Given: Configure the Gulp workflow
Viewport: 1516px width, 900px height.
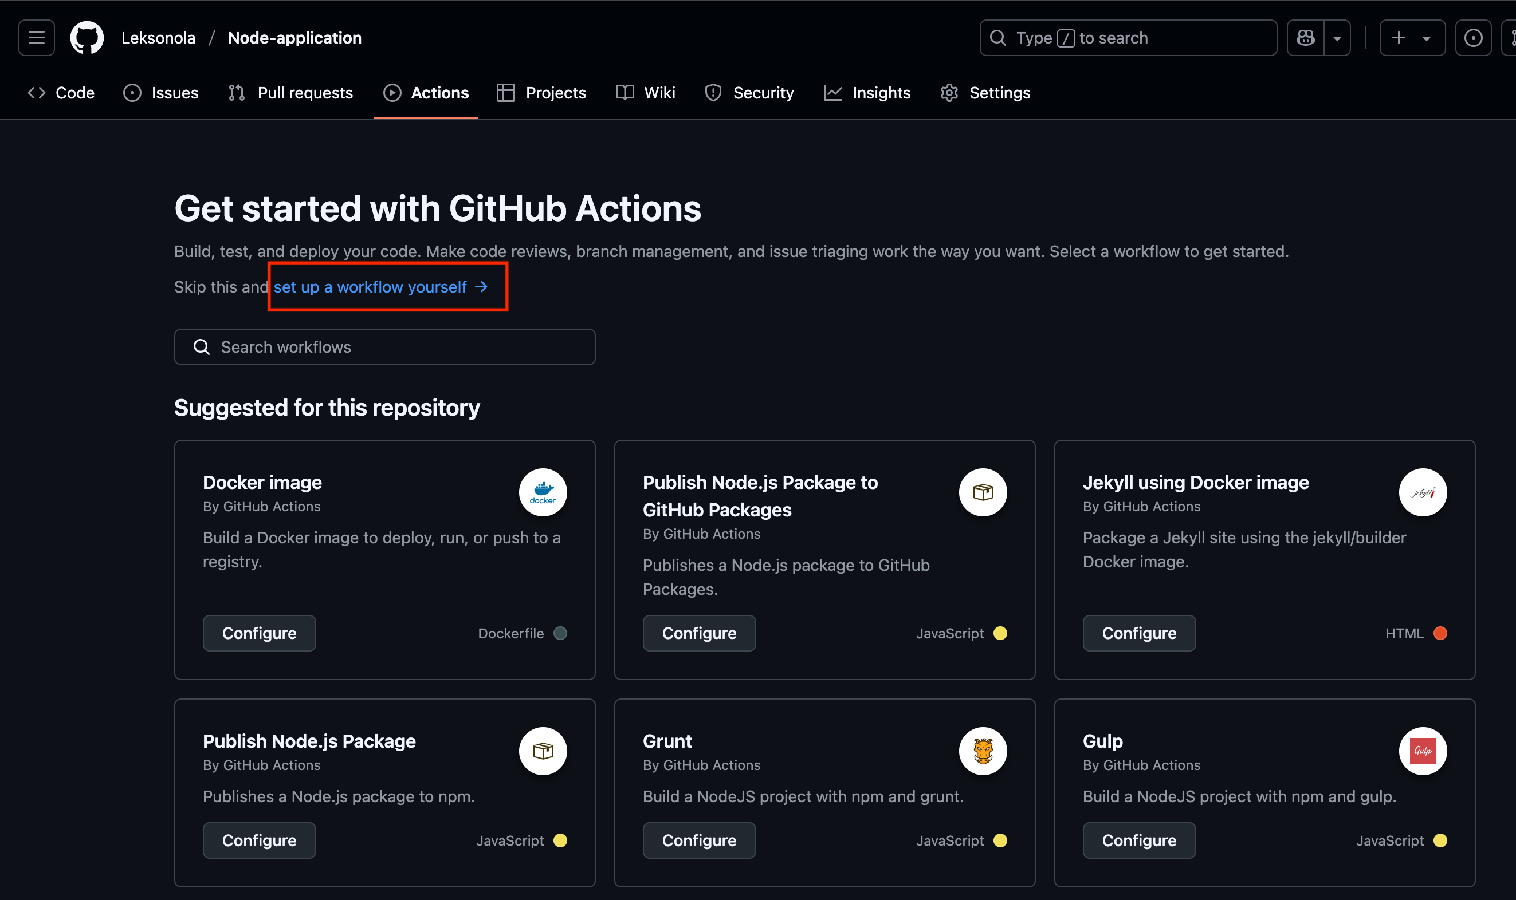Looking at the screenshot, I should click(1139, 840).
